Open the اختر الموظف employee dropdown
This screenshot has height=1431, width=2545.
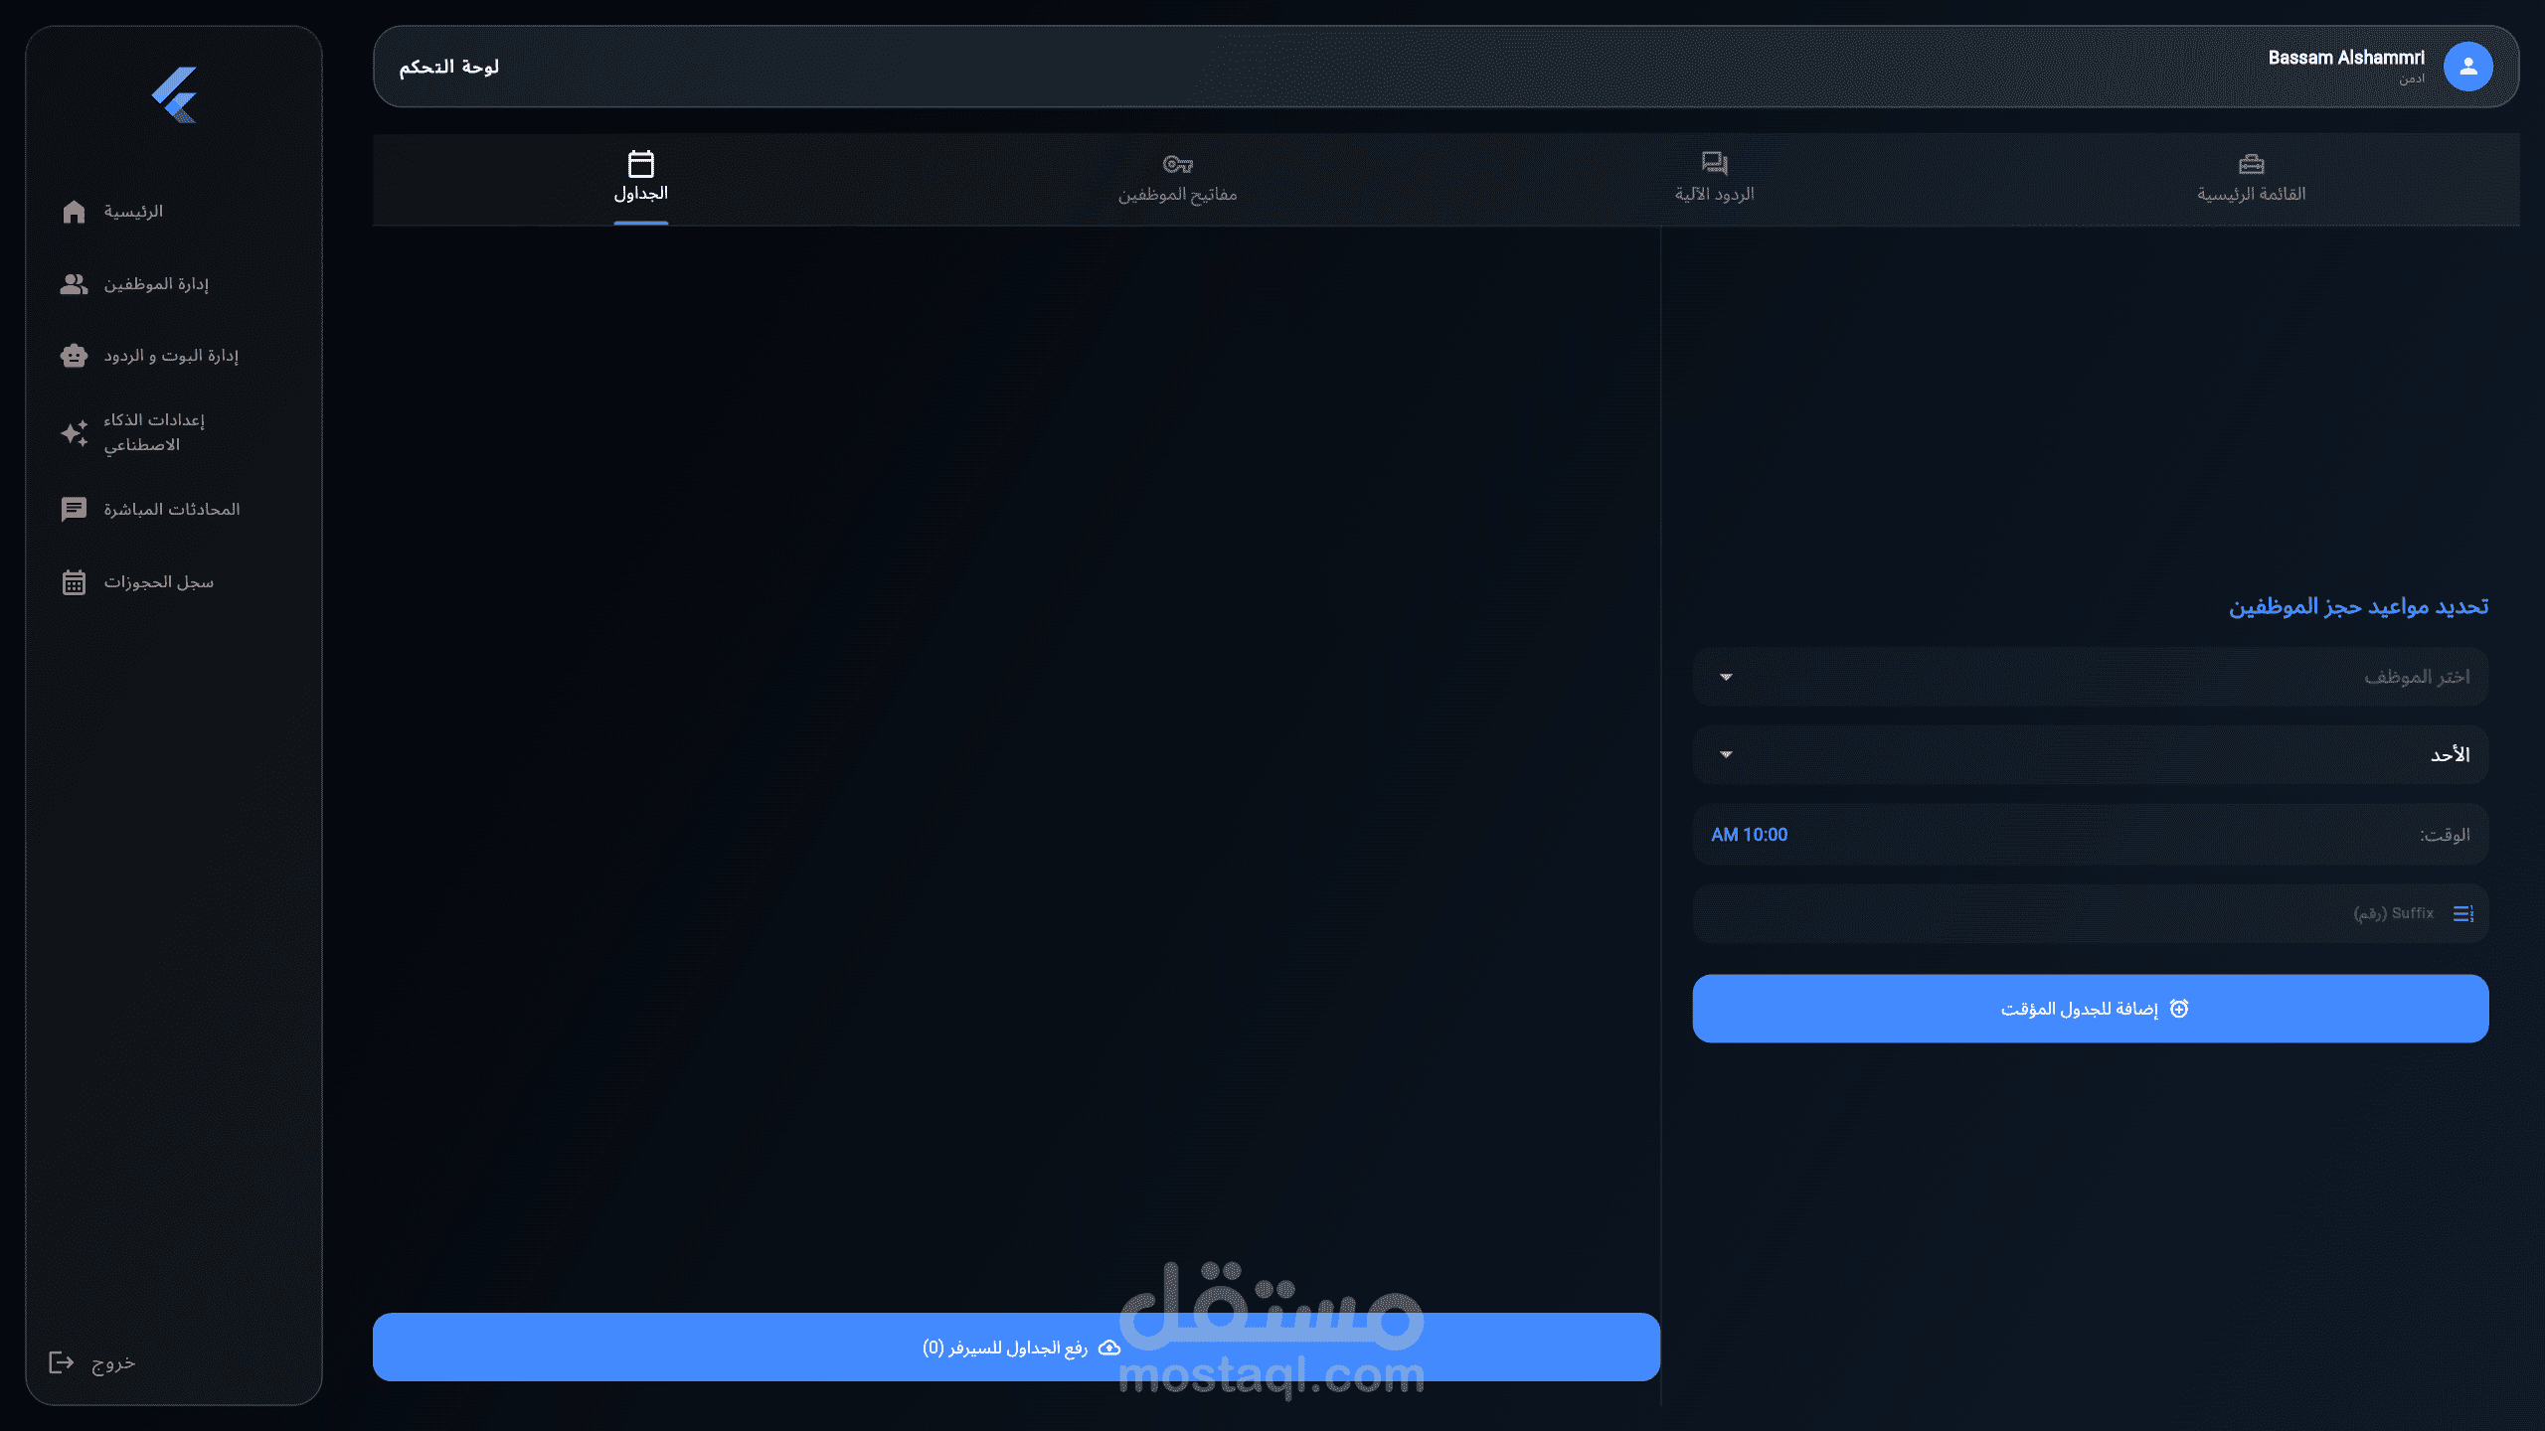pos(2090,677)
